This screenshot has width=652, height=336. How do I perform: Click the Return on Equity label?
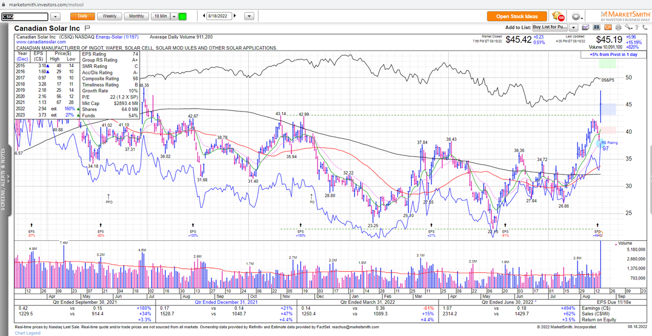pyautogui.click(x=598, y=320)
